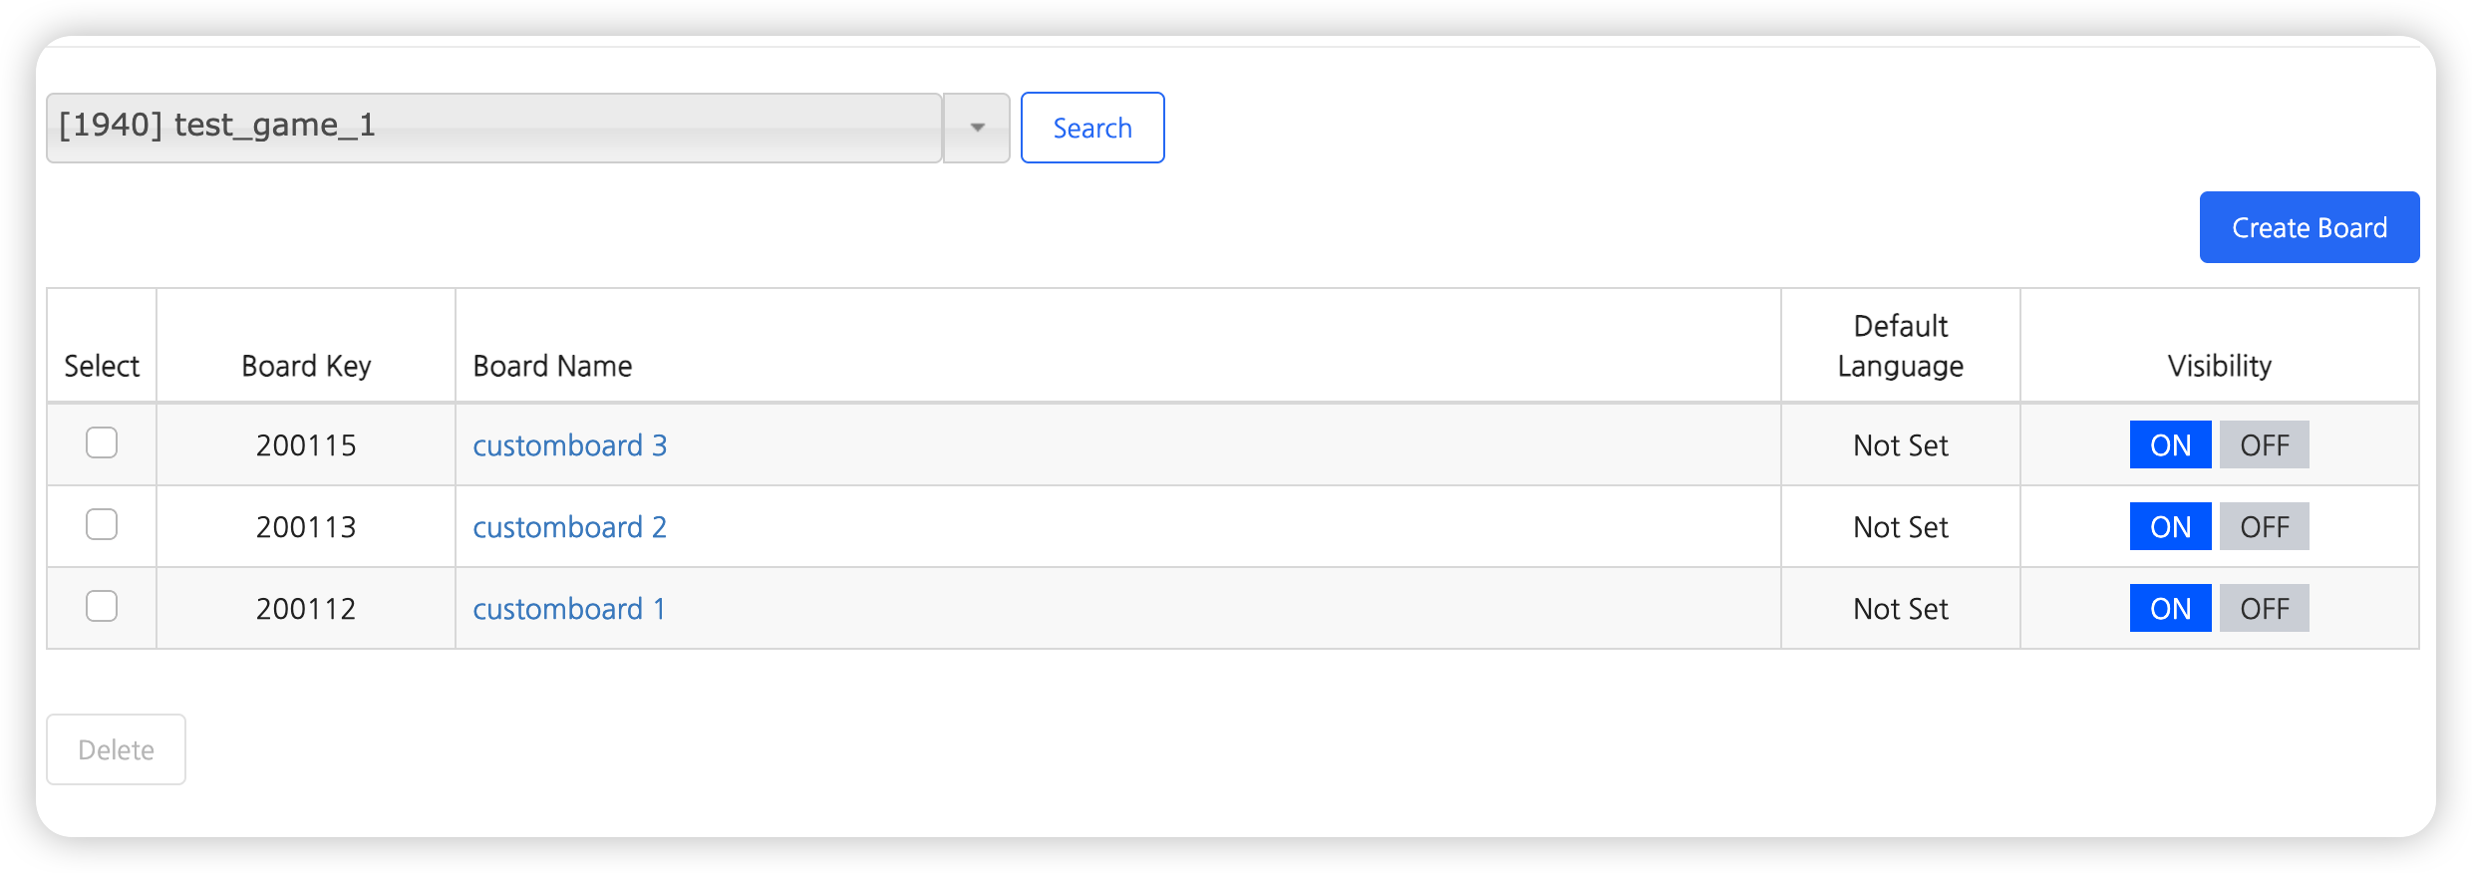Viewport: 2472px width, 873px height.
Task: Click the Board Name column header
Action: click(552, 366)
